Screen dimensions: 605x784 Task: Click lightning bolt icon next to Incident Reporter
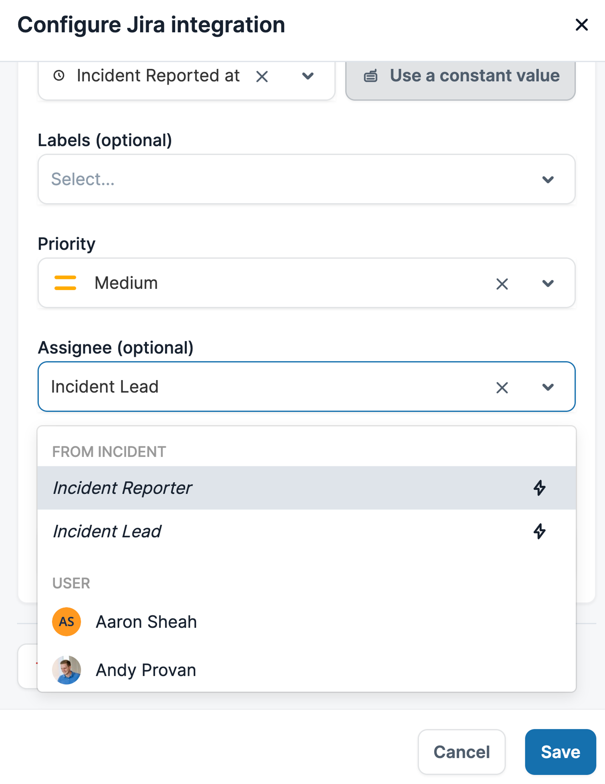point(539,488)
